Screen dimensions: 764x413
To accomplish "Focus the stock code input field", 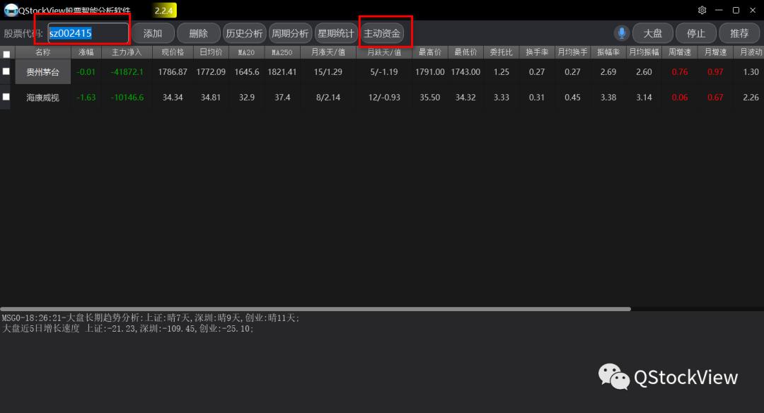I will coord(88,33).
